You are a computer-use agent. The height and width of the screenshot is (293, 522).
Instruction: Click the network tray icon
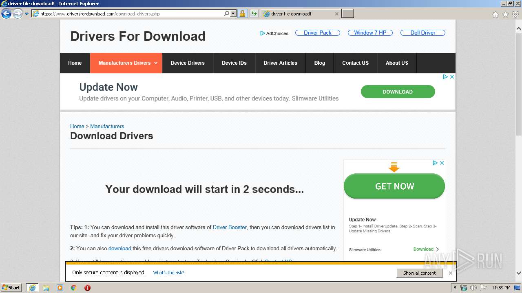[x=464, y=288]
